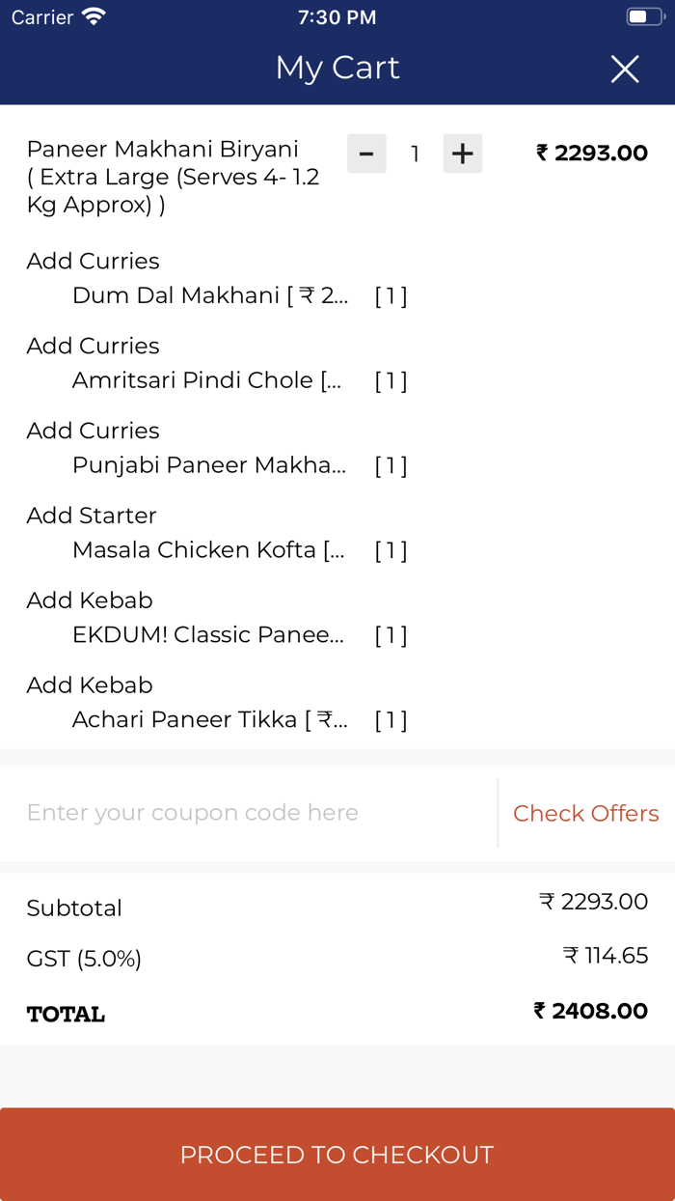Viewport: 675px width, 1201px height.
Task: Tap the My Cart header title
Action: coord(337,68)
